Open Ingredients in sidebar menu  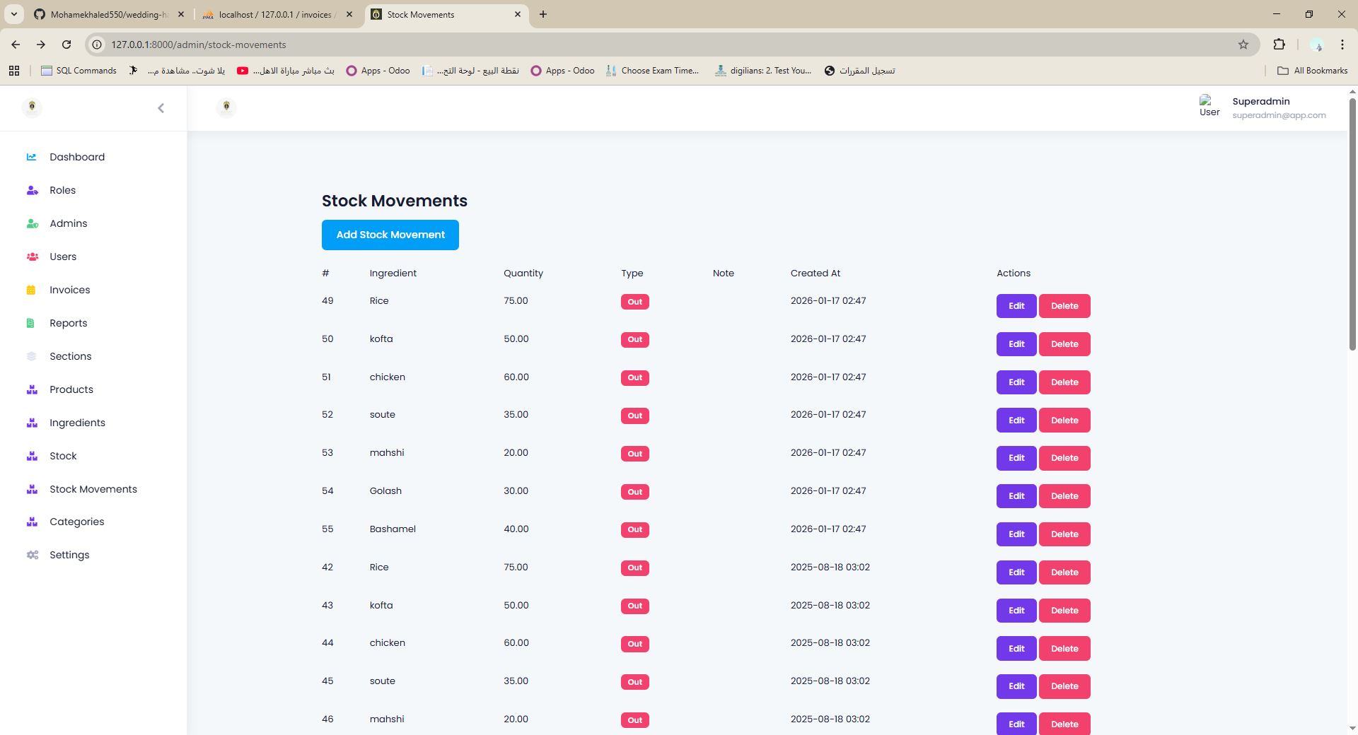[x=77, y=423]
